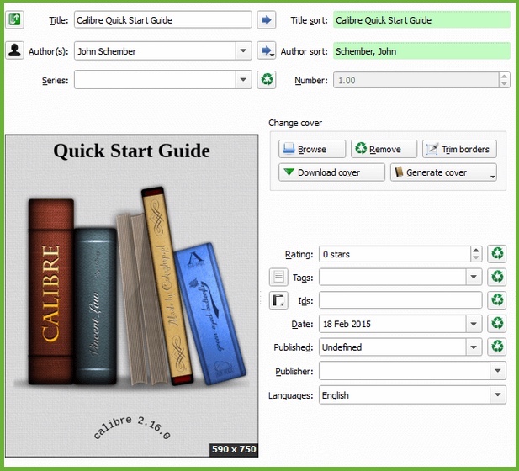Viewport: 519px width, 471px height.
Task: Expand the Languages dropdown
Action: [x=498, y=394]
